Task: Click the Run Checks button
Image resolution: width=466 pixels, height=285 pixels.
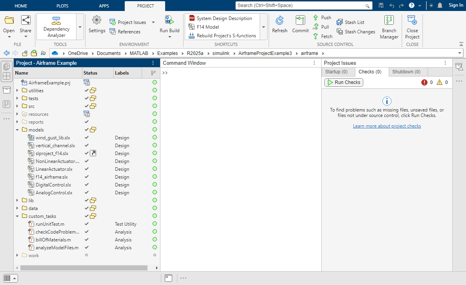Action: (344, 82)
